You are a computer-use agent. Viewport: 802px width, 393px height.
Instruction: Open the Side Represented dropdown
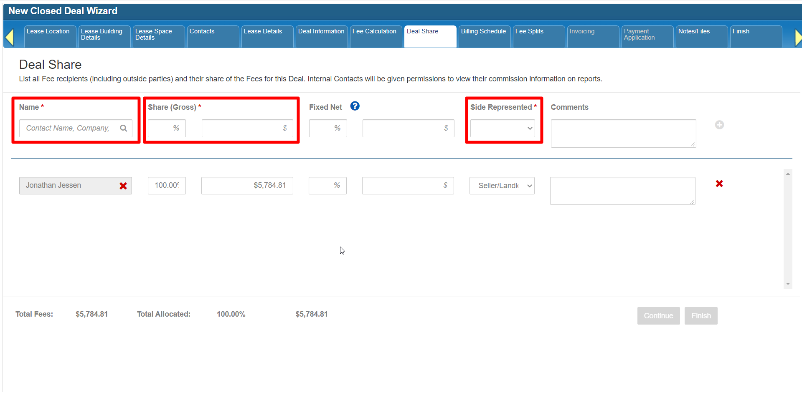(x=502, y=128)
